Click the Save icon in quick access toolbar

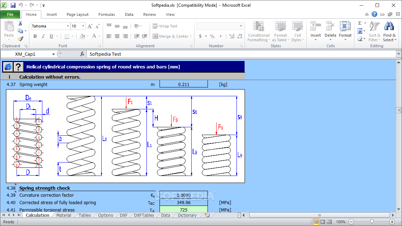13,5
